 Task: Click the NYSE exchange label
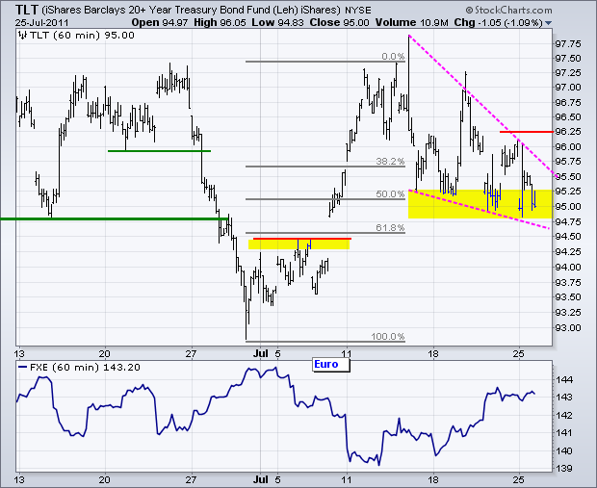(x=358, y=10)
